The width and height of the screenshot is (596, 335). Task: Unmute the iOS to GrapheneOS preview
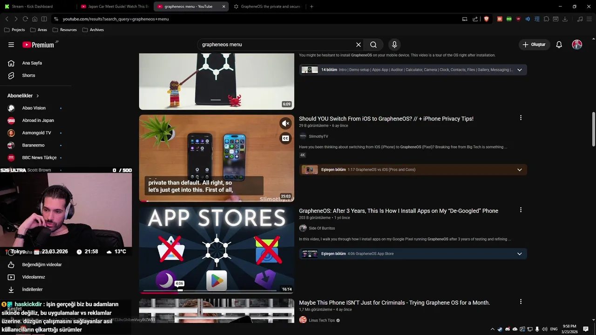point(285,123)
